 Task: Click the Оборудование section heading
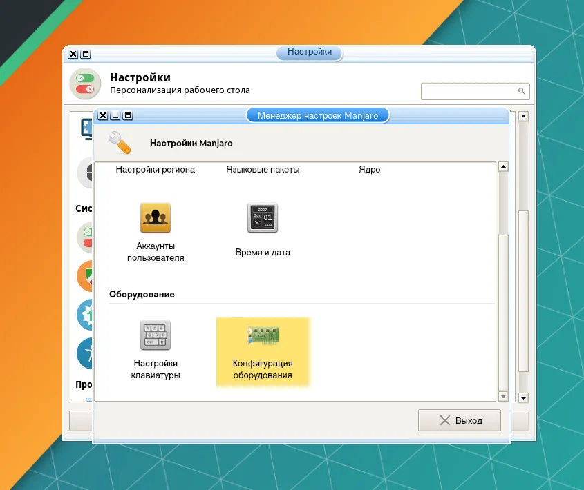click(142, 294)
